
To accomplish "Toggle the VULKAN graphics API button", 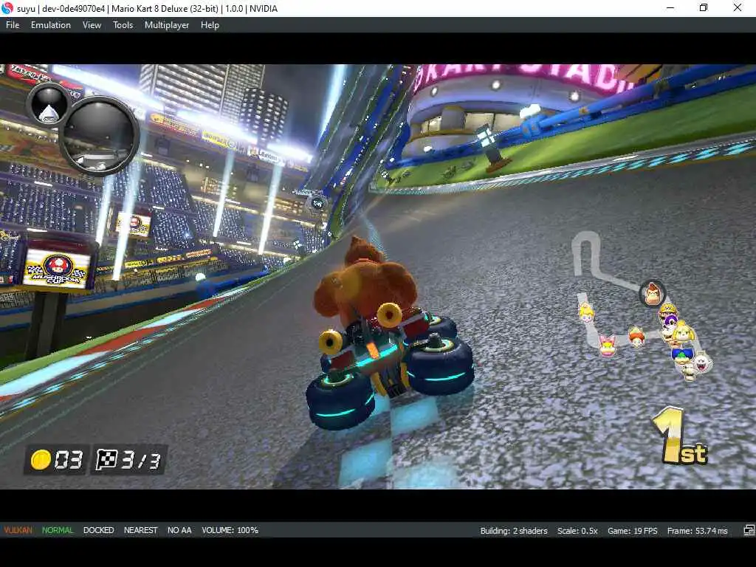I will click(18, 530).
